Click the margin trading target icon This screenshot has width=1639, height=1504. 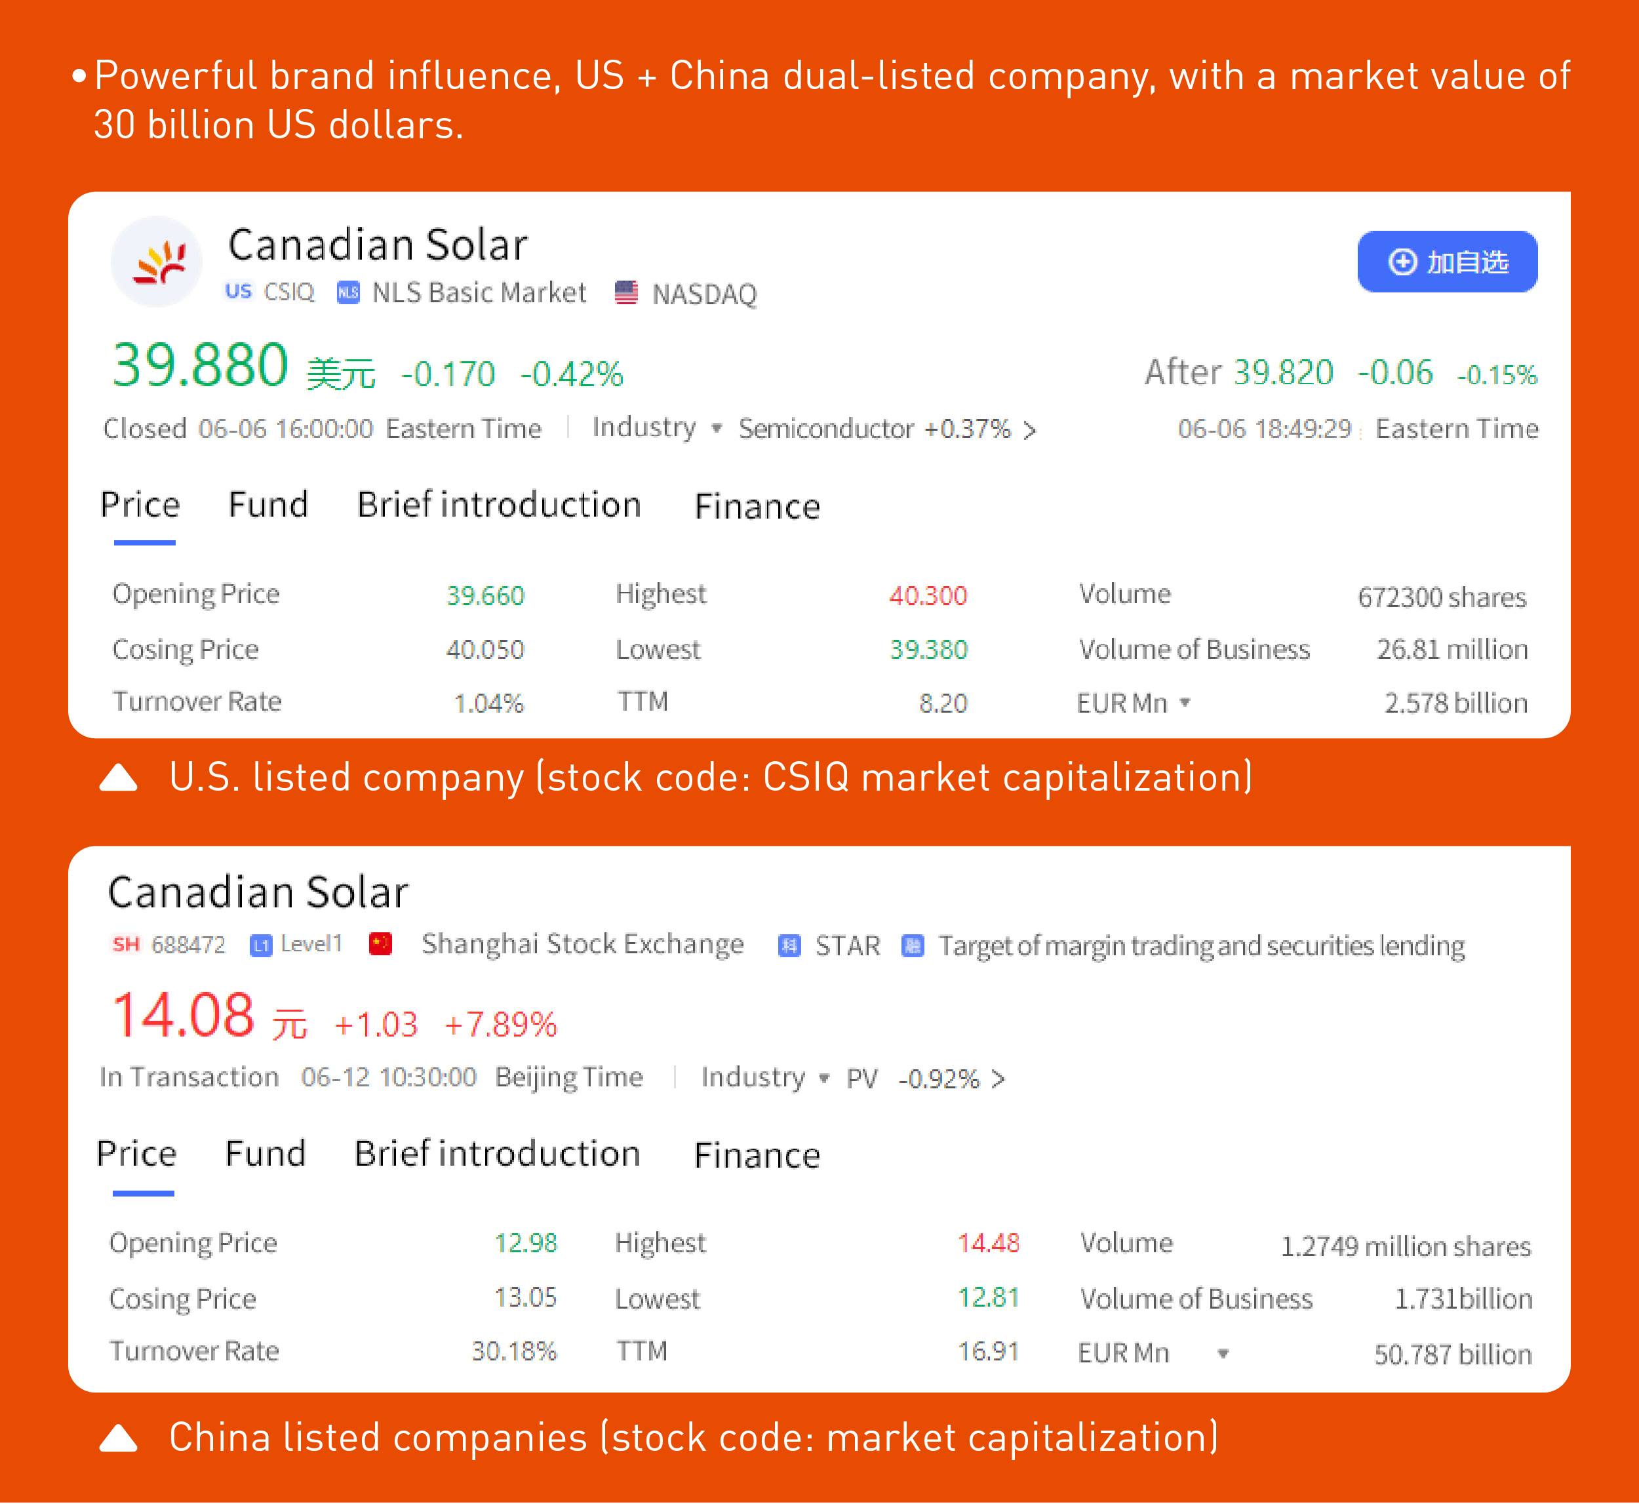pyautogui.click(x=913, y=945)
